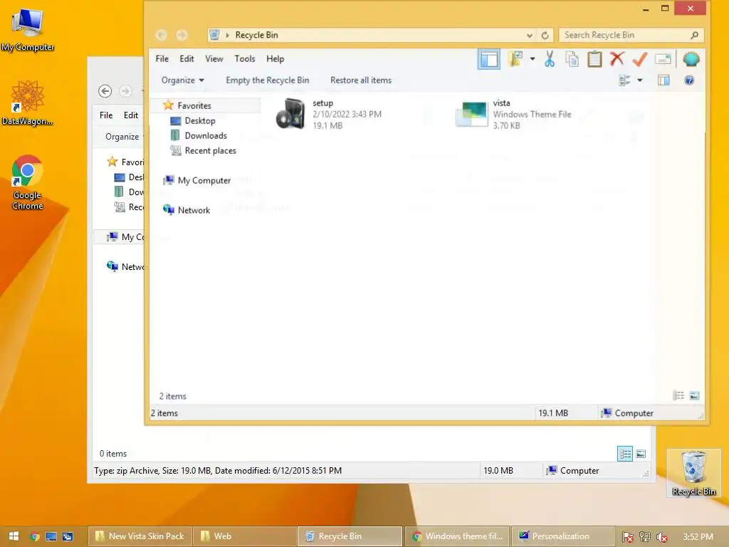Click the red X Delete icon

tap(617, 59)
